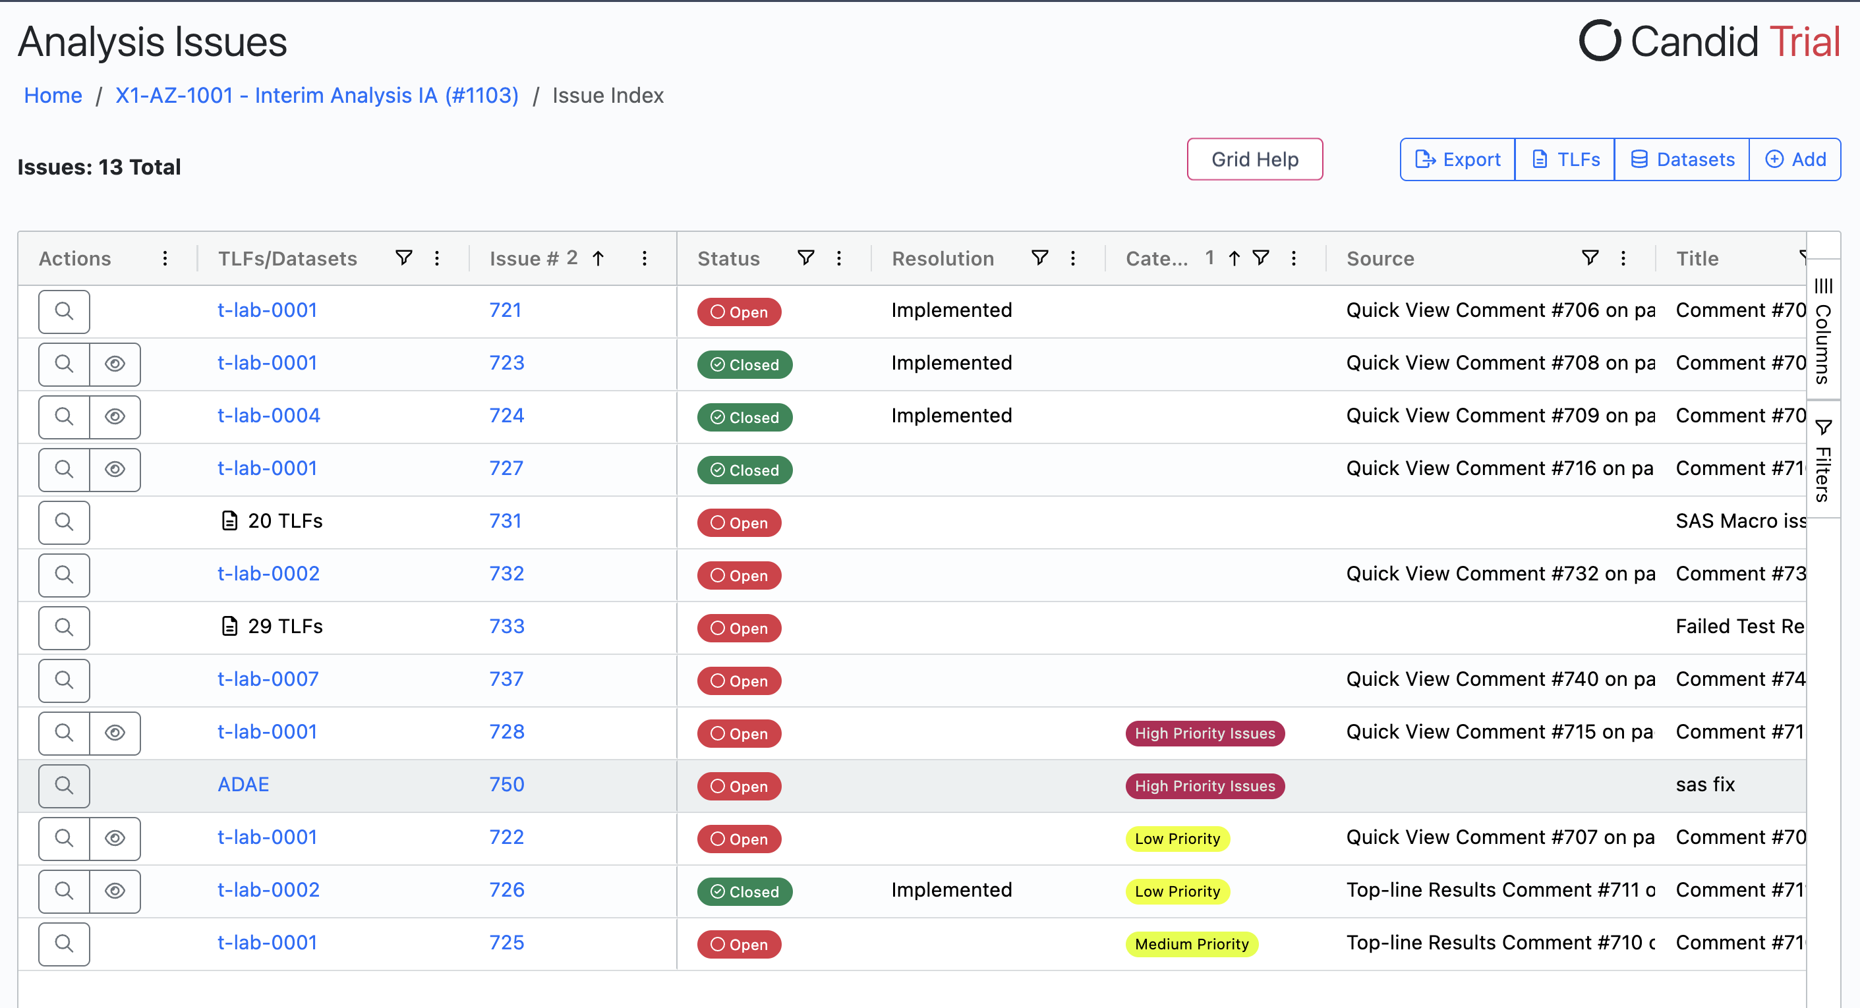Filter the Category column
The image size is (1860, 1008).
point(1261,258)
